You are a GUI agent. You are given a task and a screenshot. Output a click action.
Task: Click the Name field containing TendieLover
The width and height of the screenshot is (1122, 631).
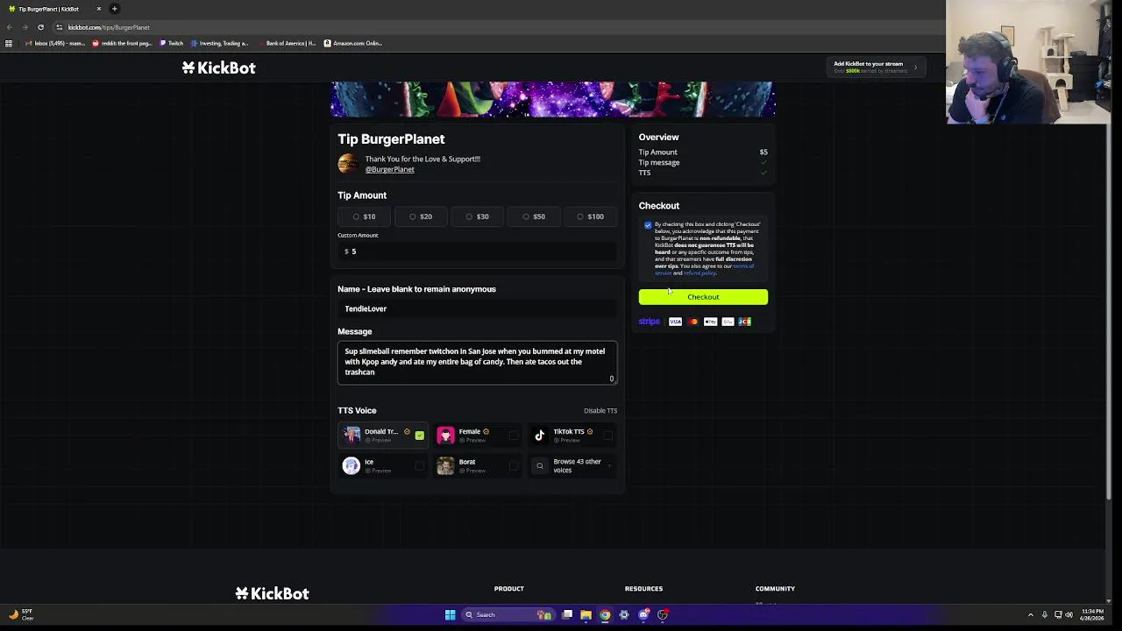pyautogui.click(x=478, y=308)
